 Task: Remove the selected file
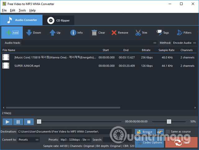point(120,33)
